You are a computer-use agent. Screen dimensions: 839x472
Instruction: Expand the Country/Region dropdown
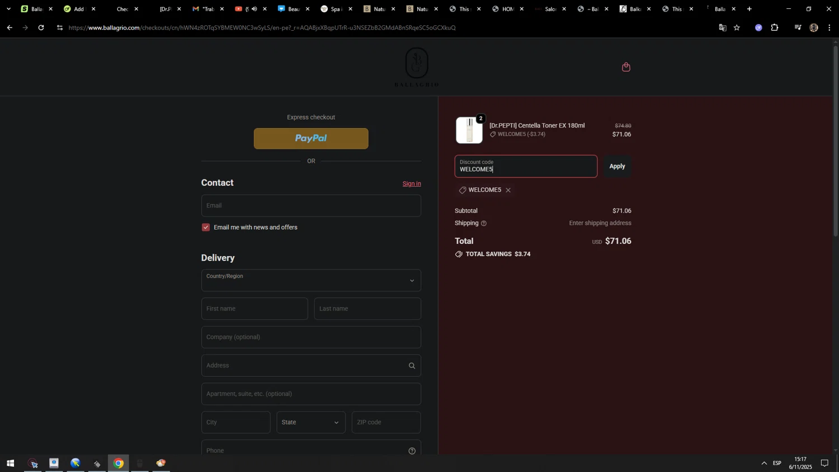pos(311,280)
